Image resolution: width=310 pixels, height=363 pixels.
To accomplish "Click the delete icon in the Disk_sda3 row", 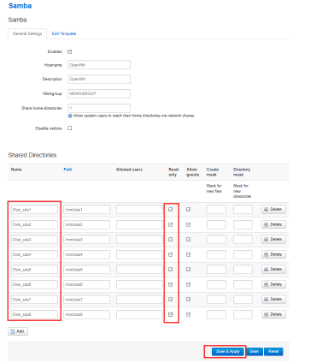I will coord(266,240).
